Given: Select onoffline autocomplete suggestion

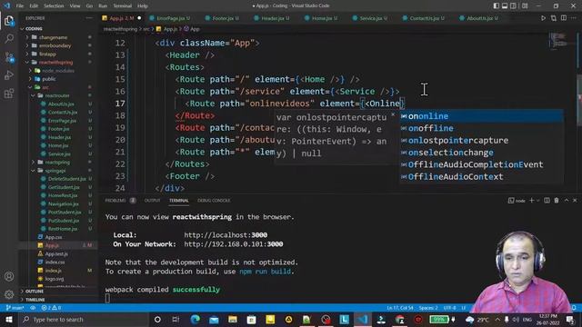Looking at the screenshot, I should tap(481, 128).
